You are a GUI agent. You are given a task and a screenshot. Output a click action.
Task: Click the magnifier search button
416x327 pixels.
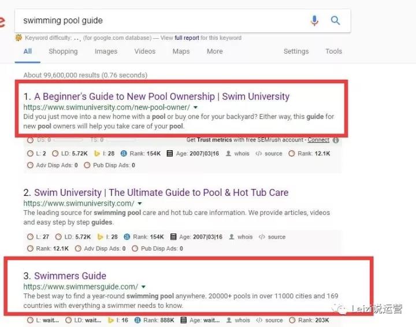pyautogui.click(x=335, y=20)
